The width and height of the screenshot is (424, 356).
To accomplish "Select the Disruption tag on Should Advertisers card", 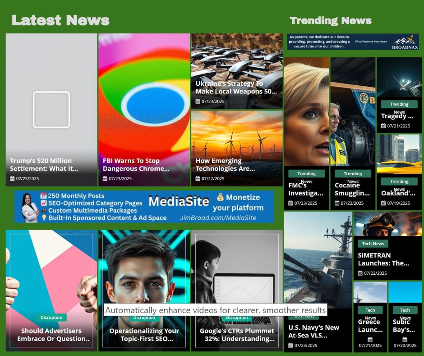I will (x=51, y=318).
